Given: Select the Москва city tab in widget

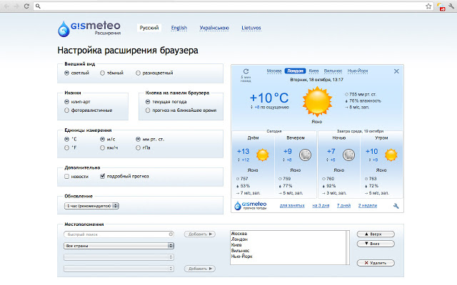Looking at the screenshot, I should click(x=274, y=71).
